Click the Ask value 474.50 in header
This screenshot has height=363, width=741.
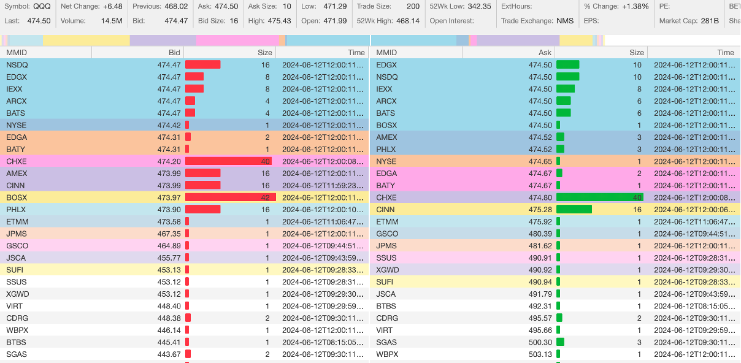point(227,6)
